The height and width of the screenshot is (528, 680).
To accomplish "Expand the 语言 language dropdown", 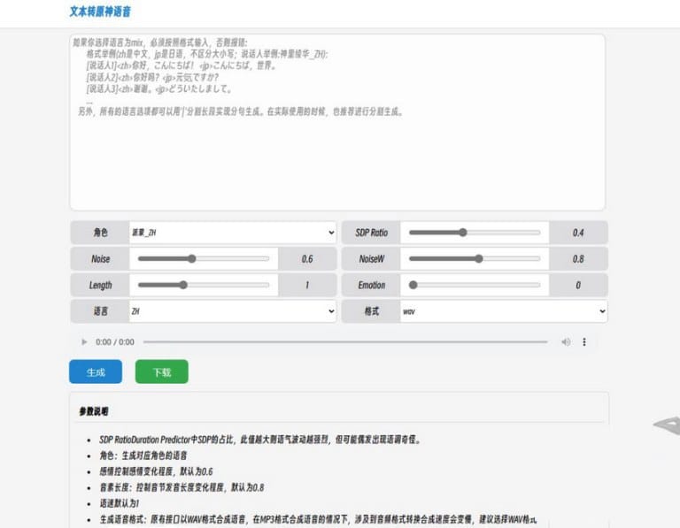I will click(x=232, y=311).
